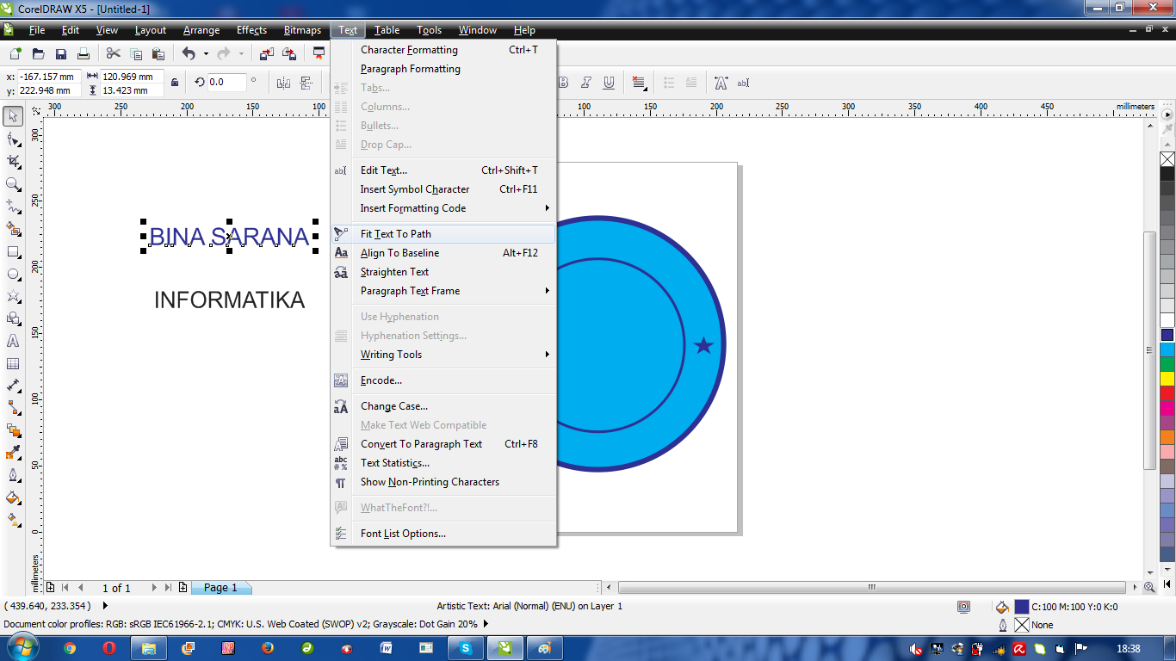
Task: Expand Insert Formatting Code submenu
Action: pyautogui.click(x=547, y=208)
